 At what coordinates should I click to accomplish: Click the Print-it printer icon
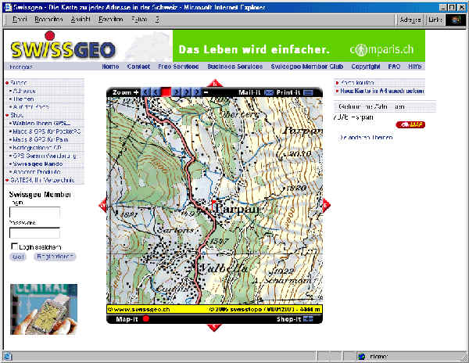tap(309, 92)
